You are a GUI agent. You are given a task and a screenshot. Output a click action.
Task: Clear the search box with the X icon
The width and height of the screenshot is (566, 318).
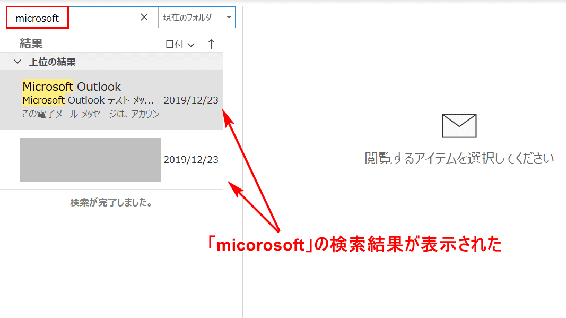[x=144, y=18]
